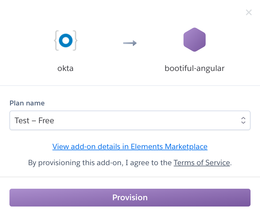Click the blue circle inside the Okta icon
Viewport: 260px width, 216px height.
(x=66, y=40)
